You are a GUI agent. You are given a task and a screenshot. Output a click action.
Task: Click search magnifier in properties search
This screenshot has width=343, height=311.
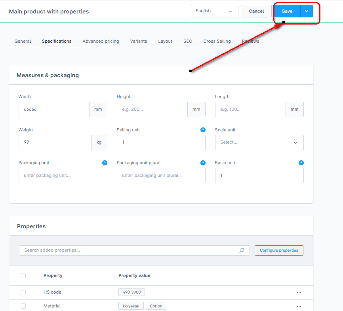pos(242,250)
